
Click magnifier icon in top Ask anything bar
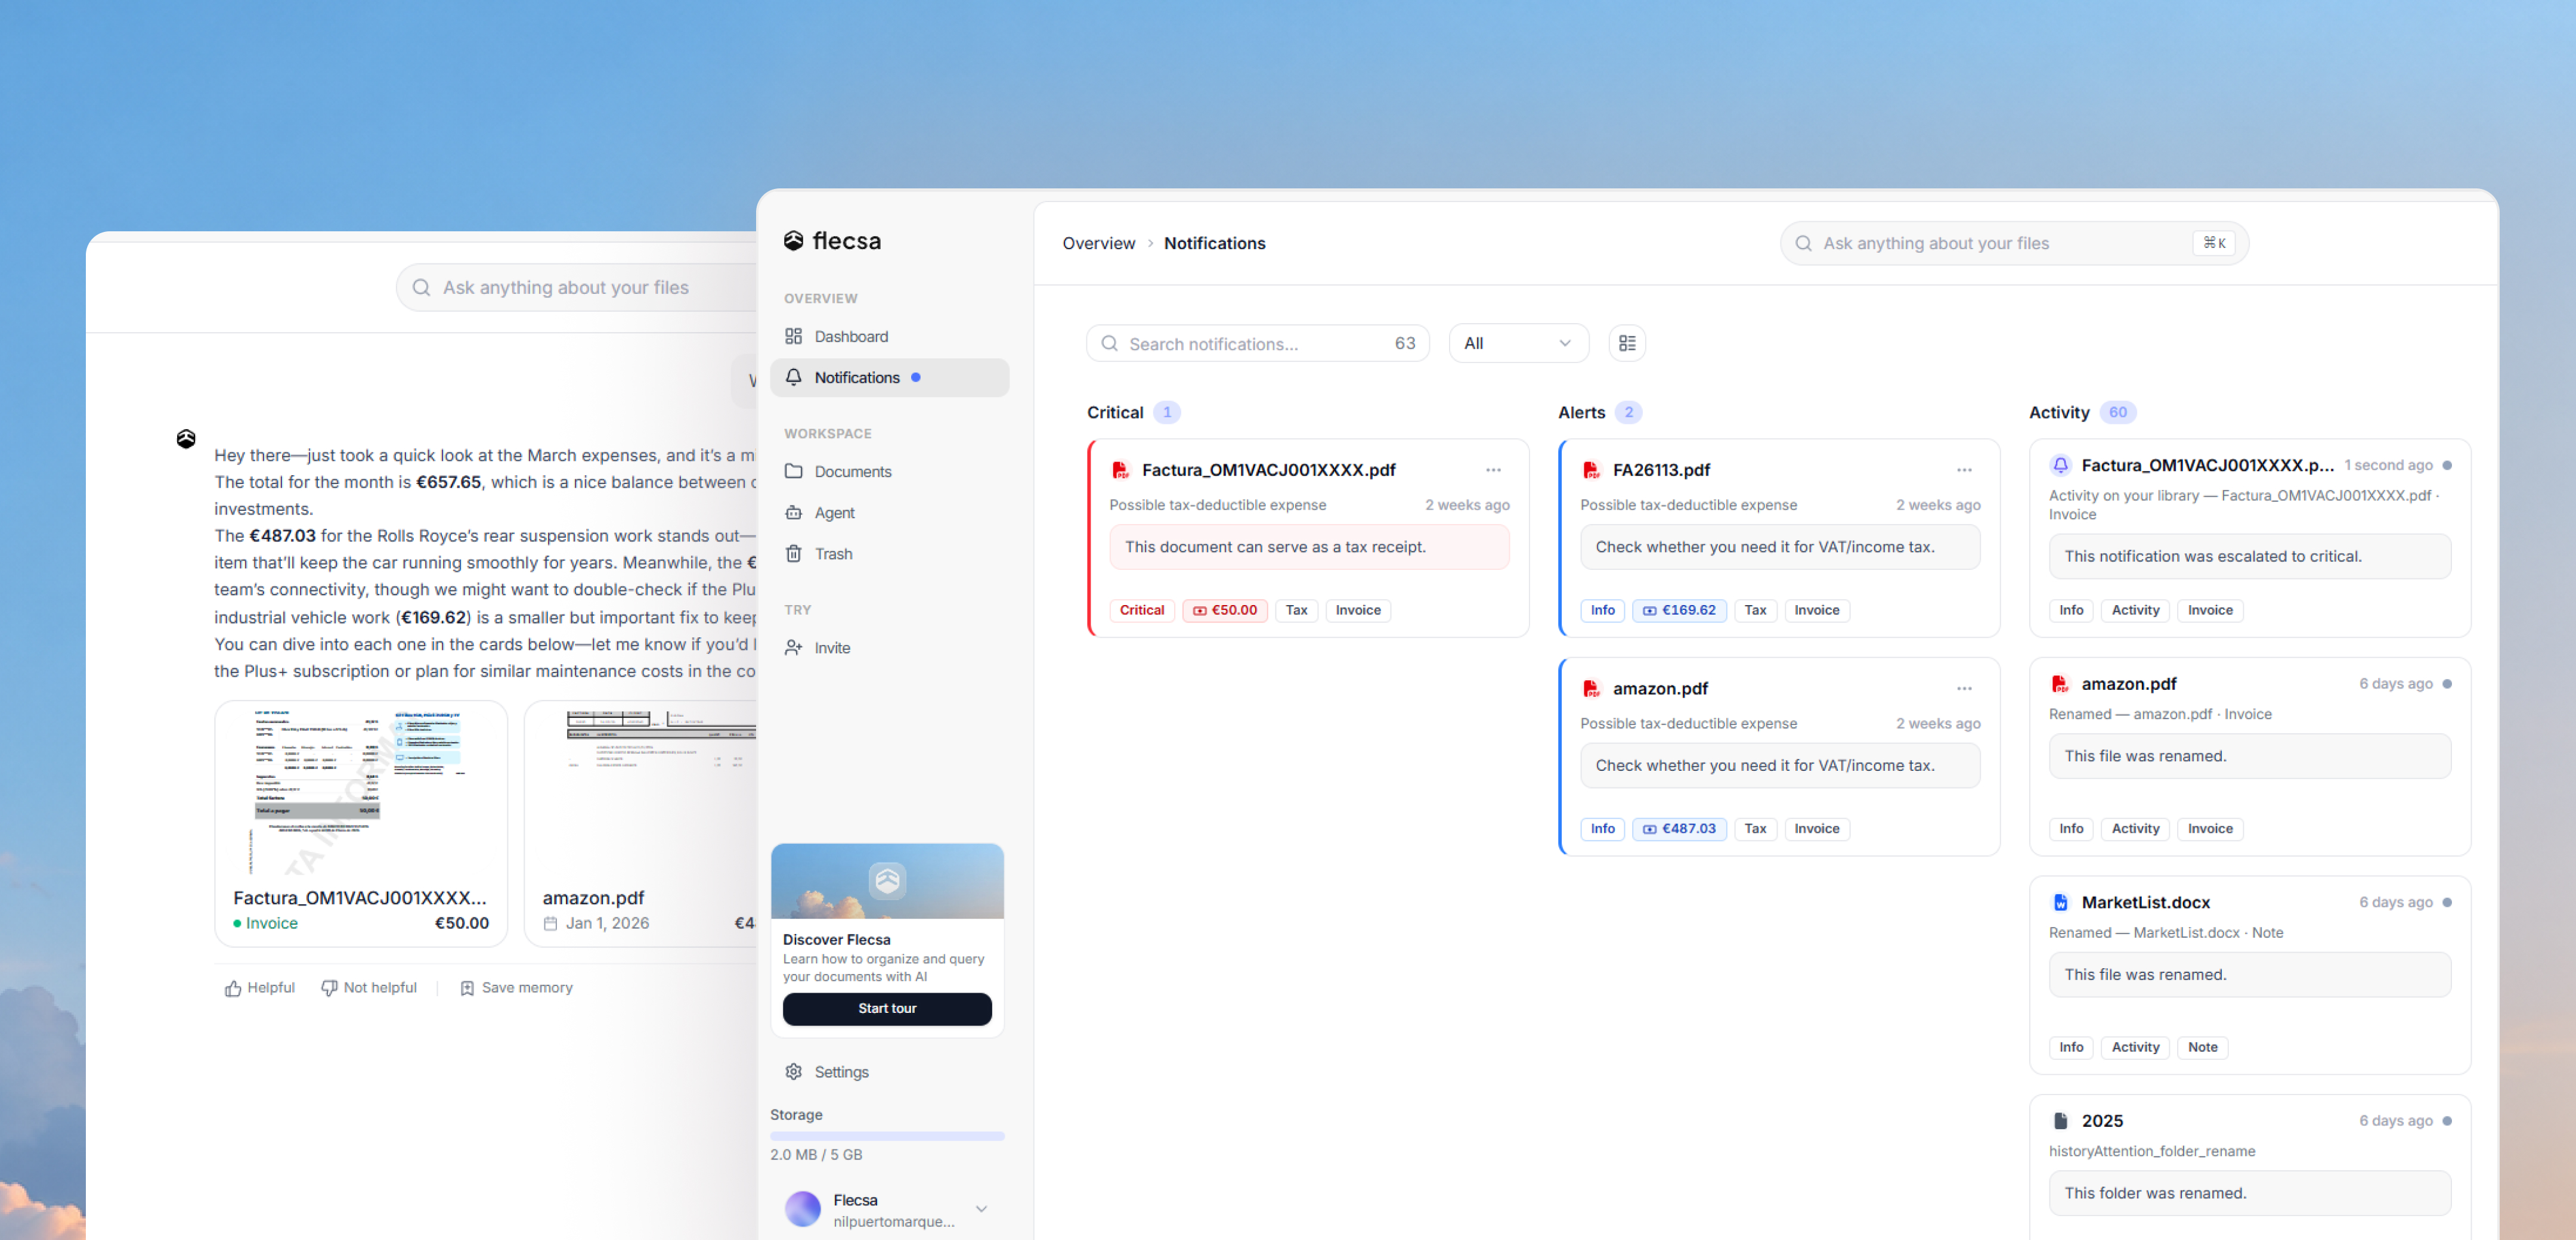point(1803,243)
